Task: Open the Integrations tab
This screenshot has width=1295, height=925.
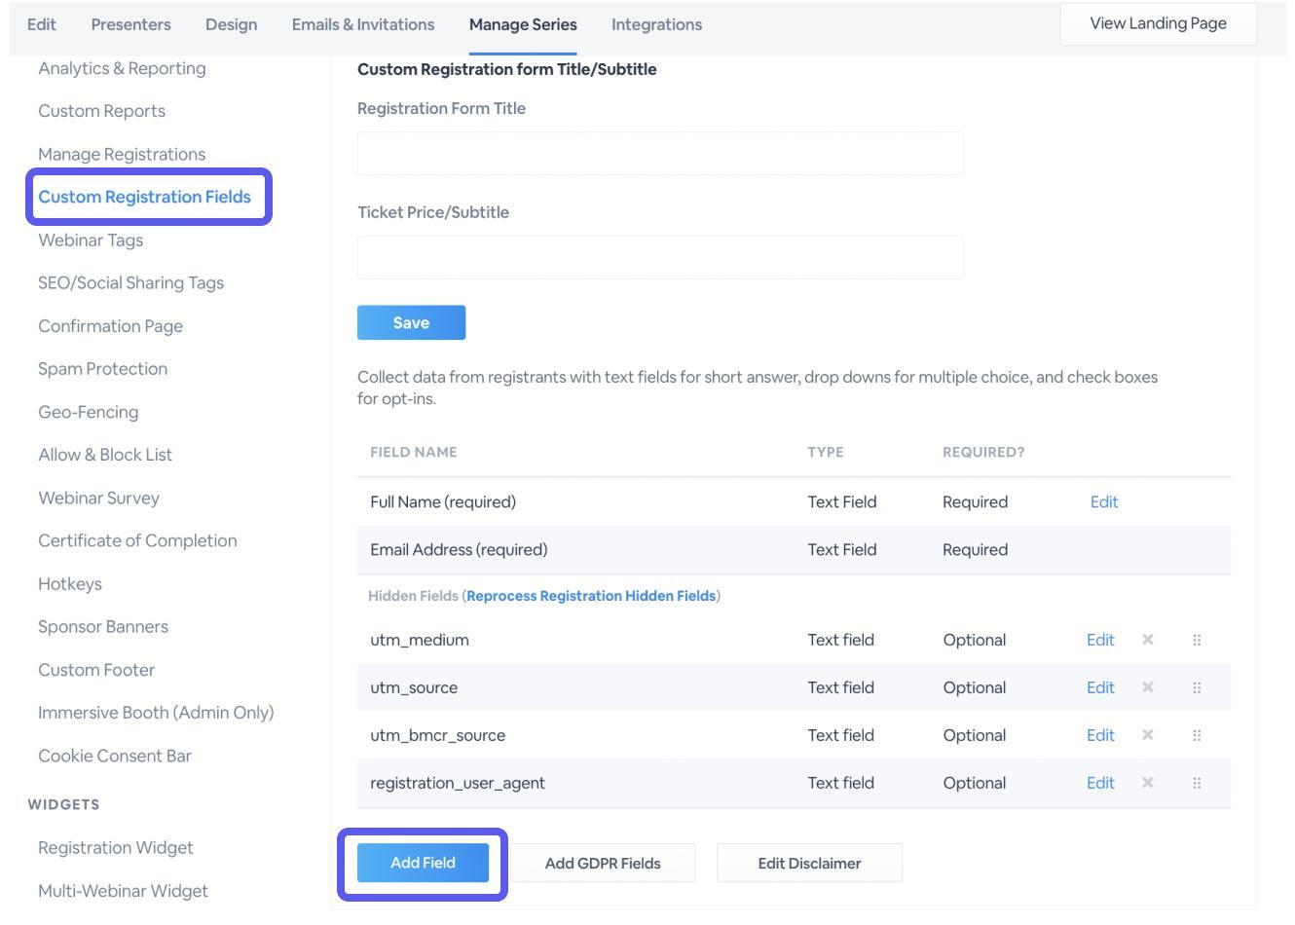Action: pos(656,24)
